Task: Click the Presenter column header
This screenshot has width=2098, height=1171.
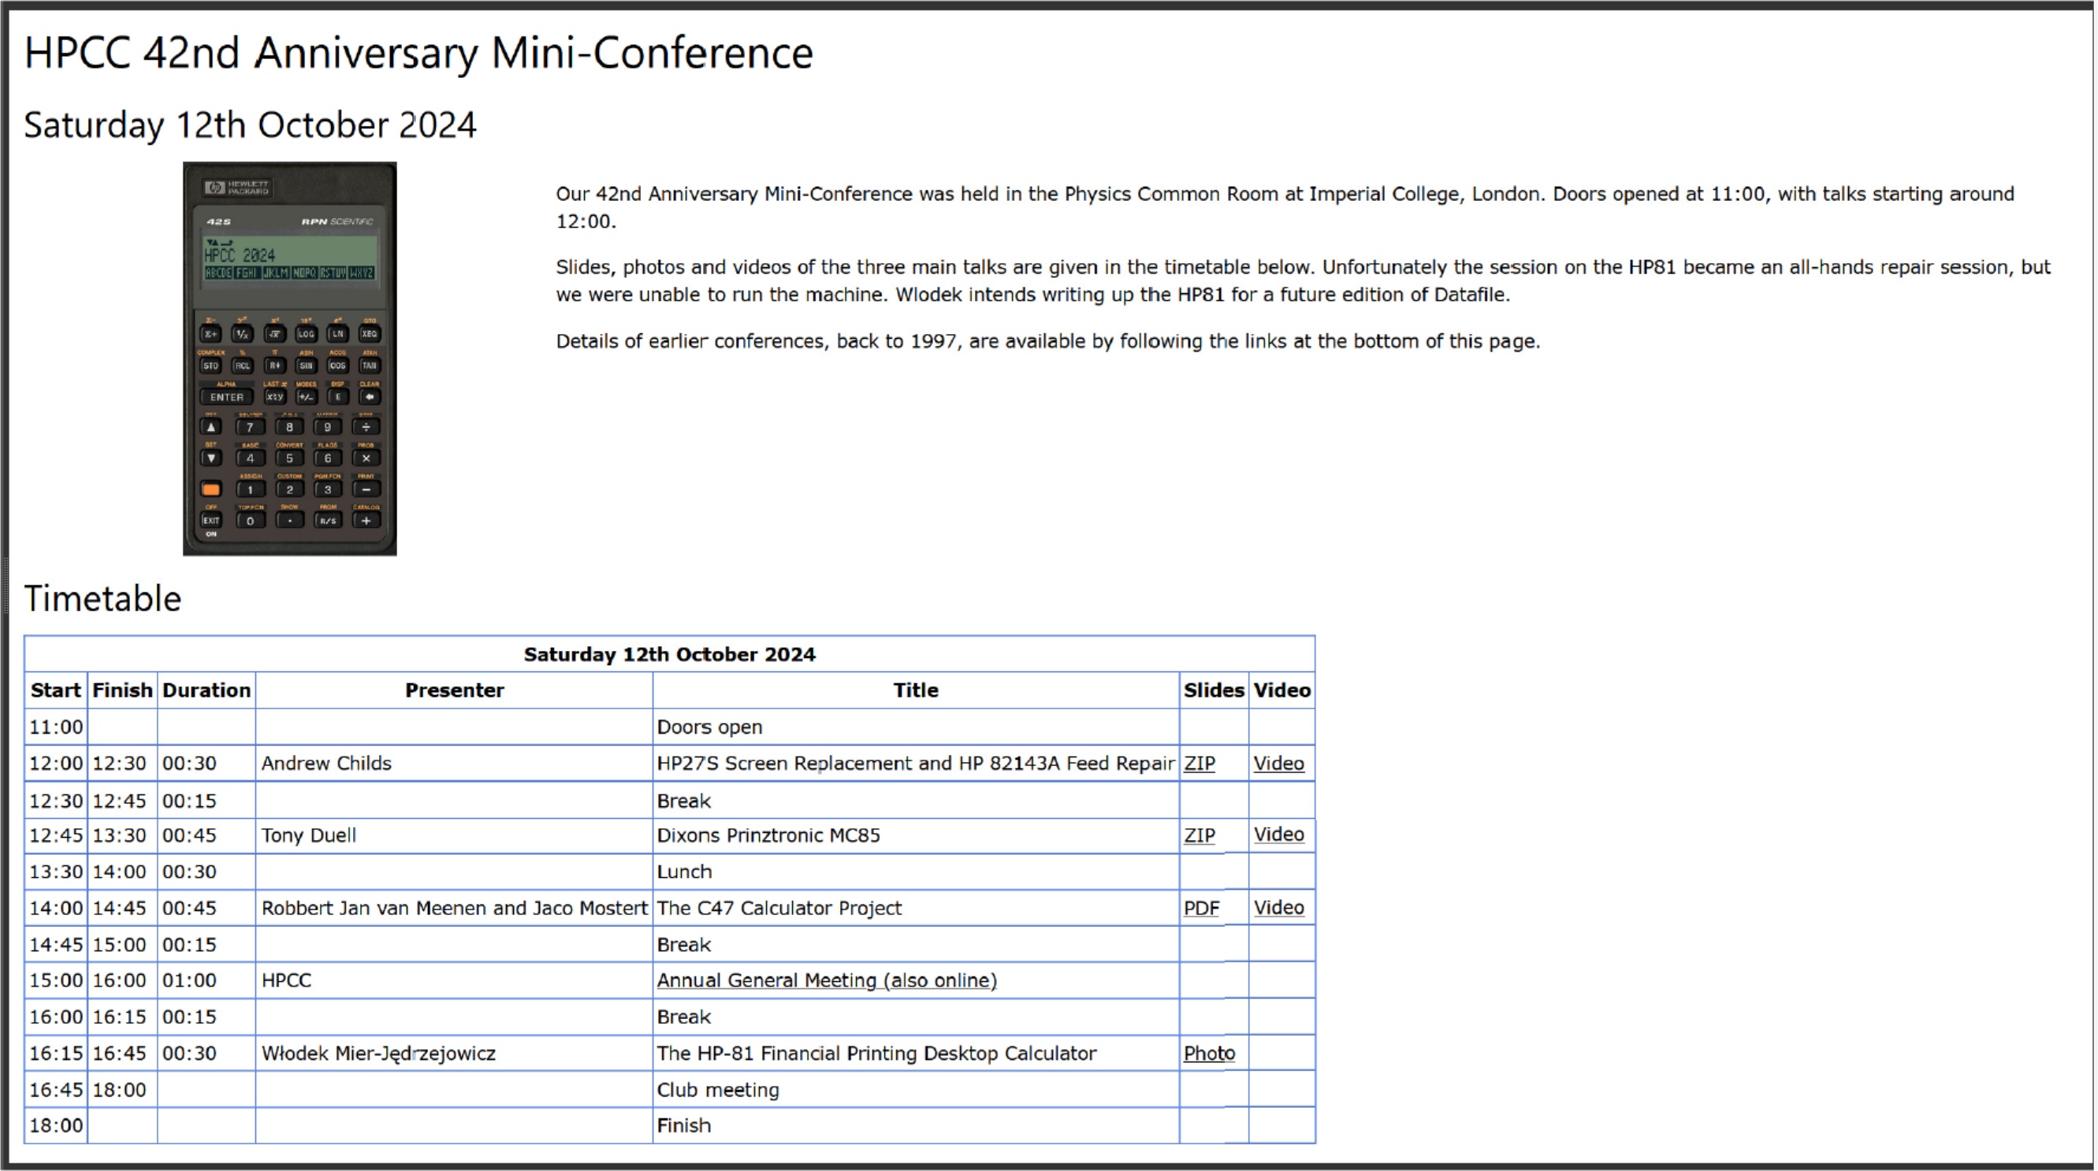Action: (454, 690)
